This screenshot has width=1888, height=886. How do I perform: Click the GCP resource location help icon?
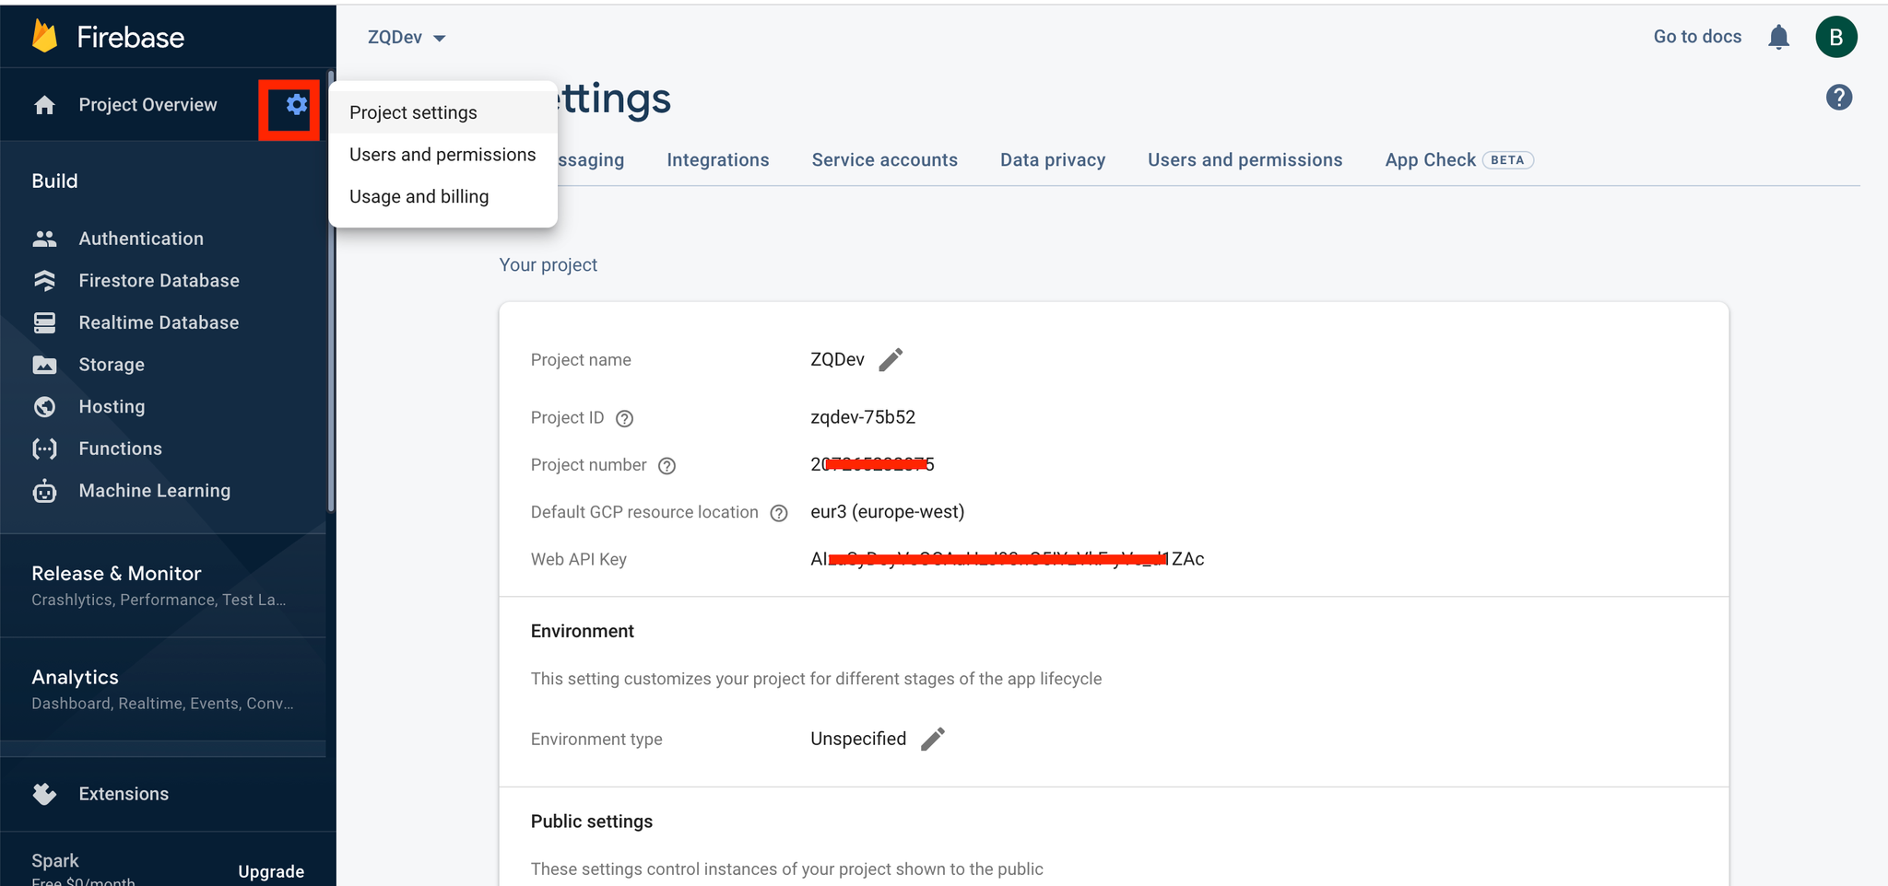click(x=779, y=513)
